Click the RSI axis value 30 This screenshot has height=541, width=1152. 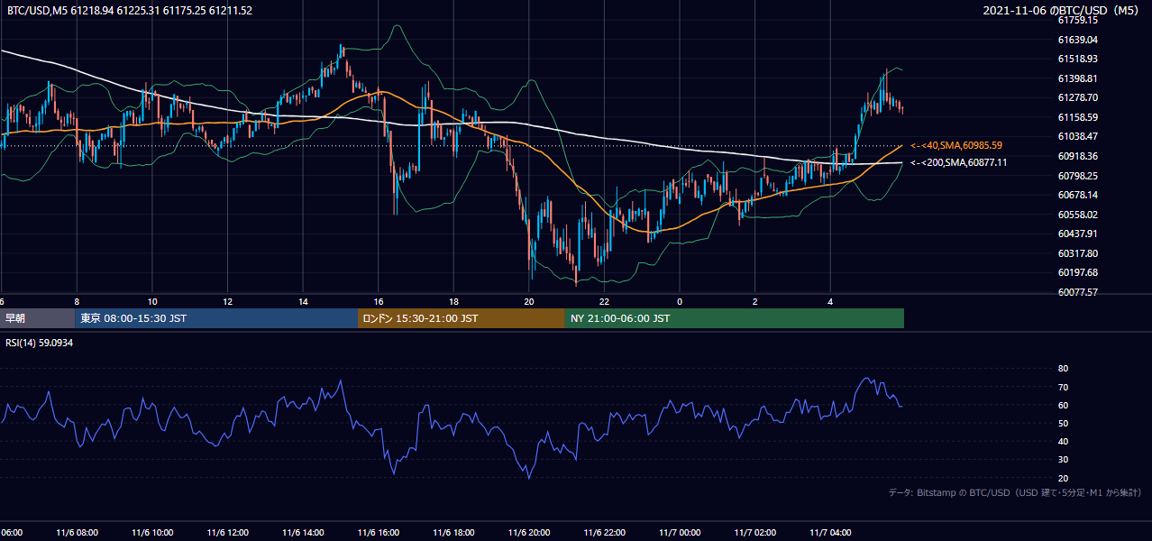tap(1063, 460)
